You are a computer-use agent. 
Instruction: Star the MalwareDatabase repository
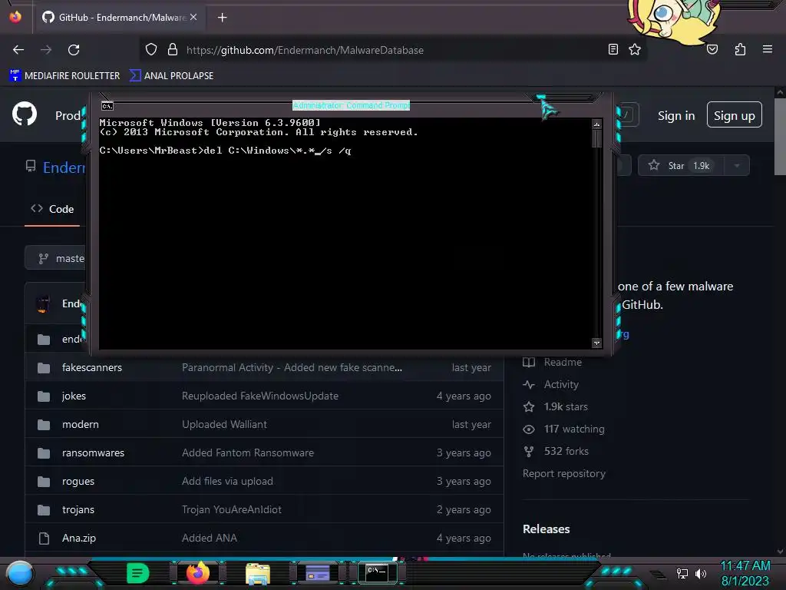[x=680, y=166]
